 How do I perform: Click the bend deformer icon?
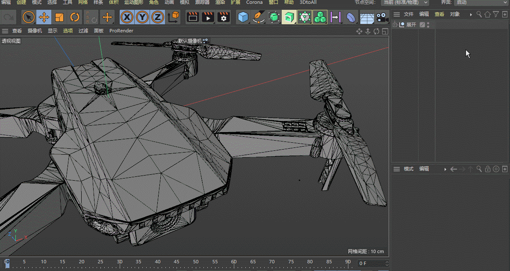pyautogui.click(x=351, y=17)
